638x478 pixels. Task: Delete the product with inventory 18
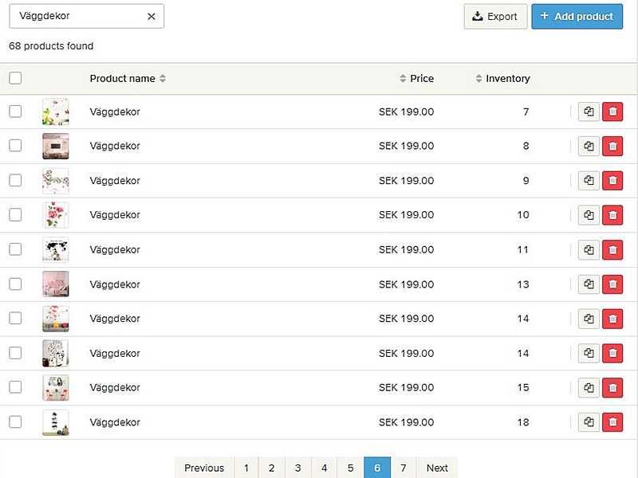click(x=612, y=422)
